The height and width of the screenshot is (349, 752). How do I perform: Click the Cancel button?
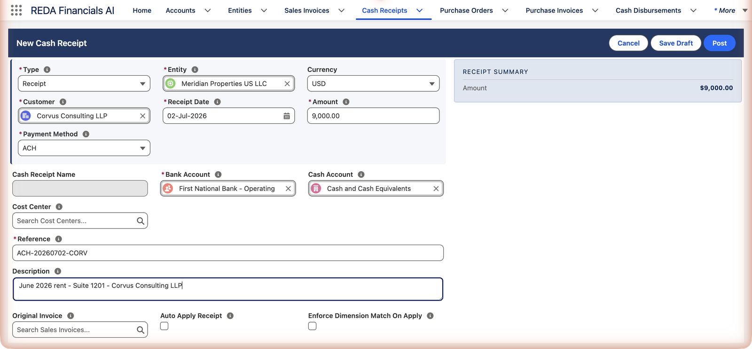[x=628, y=43]
